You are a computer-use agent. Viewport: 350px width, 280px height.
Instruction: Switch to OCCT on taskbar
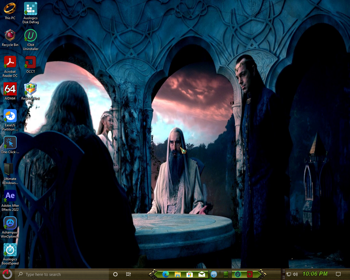coord(250,274)
